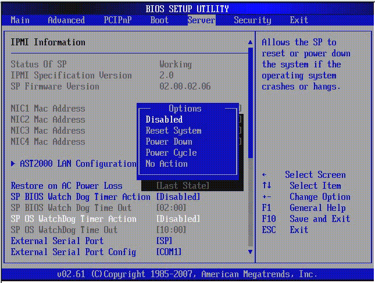Expand AST2000 LAN Configuration submenu
This screenshot has width=375, height=283.
(78, 164)
